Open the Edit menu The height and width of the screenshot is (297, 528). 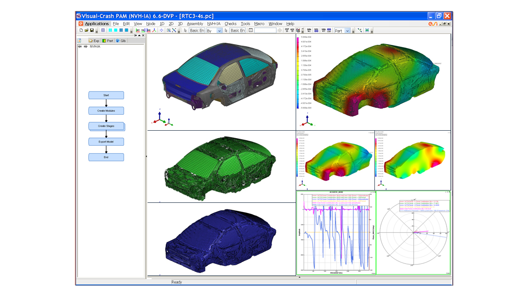click(126, 24)
